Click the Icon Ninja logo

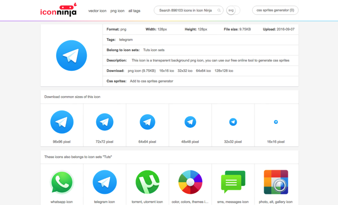point(58,10)
